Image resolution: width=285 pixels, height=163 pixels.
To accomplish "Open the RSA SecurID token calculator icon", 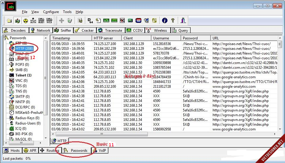I will [138, 20].
